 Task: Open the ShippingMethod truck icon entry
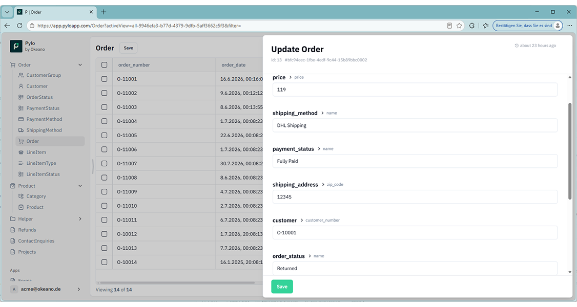[x=21, y=130]
